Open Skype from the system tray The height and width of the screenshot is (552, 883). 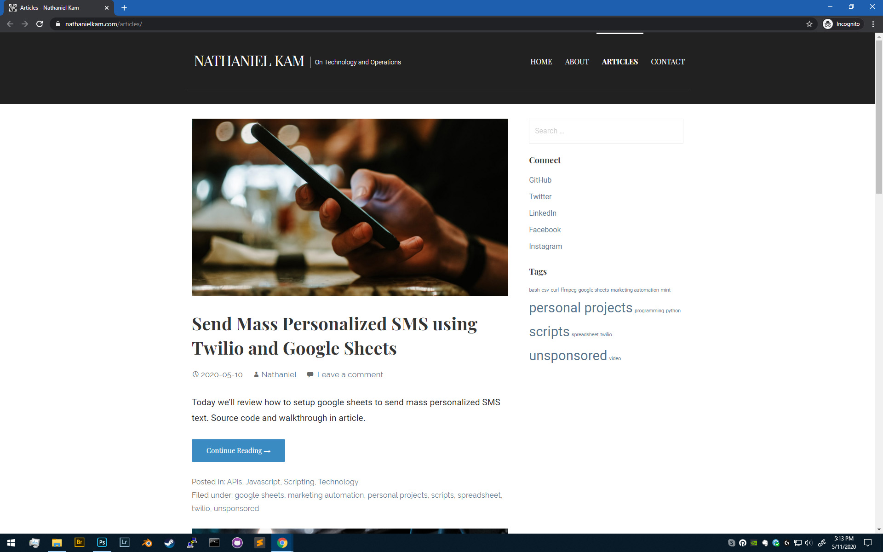(732, 543)
